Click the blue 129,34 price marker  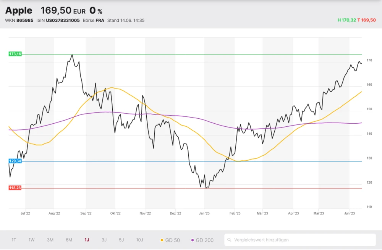tap(15, 161)
